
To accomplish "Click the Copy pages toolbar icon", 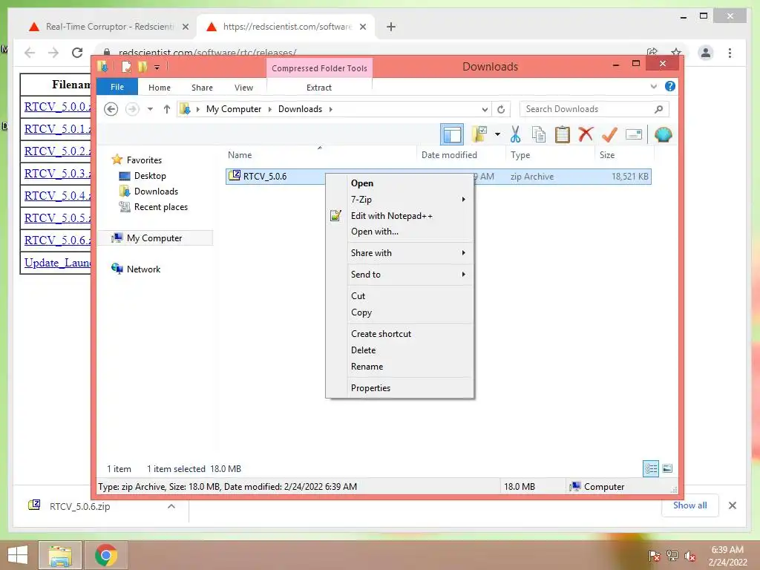I will 539,134.
